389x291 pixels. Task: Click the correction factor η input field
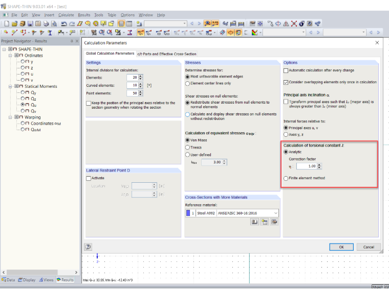pos(307,166)
